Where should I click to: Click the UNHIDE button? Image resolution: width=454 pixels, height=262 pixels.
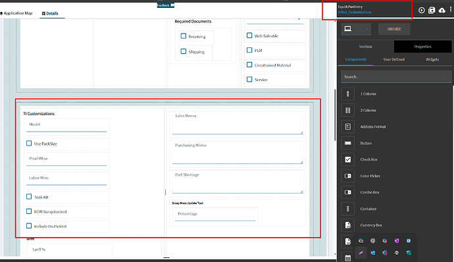click(394, 29)
